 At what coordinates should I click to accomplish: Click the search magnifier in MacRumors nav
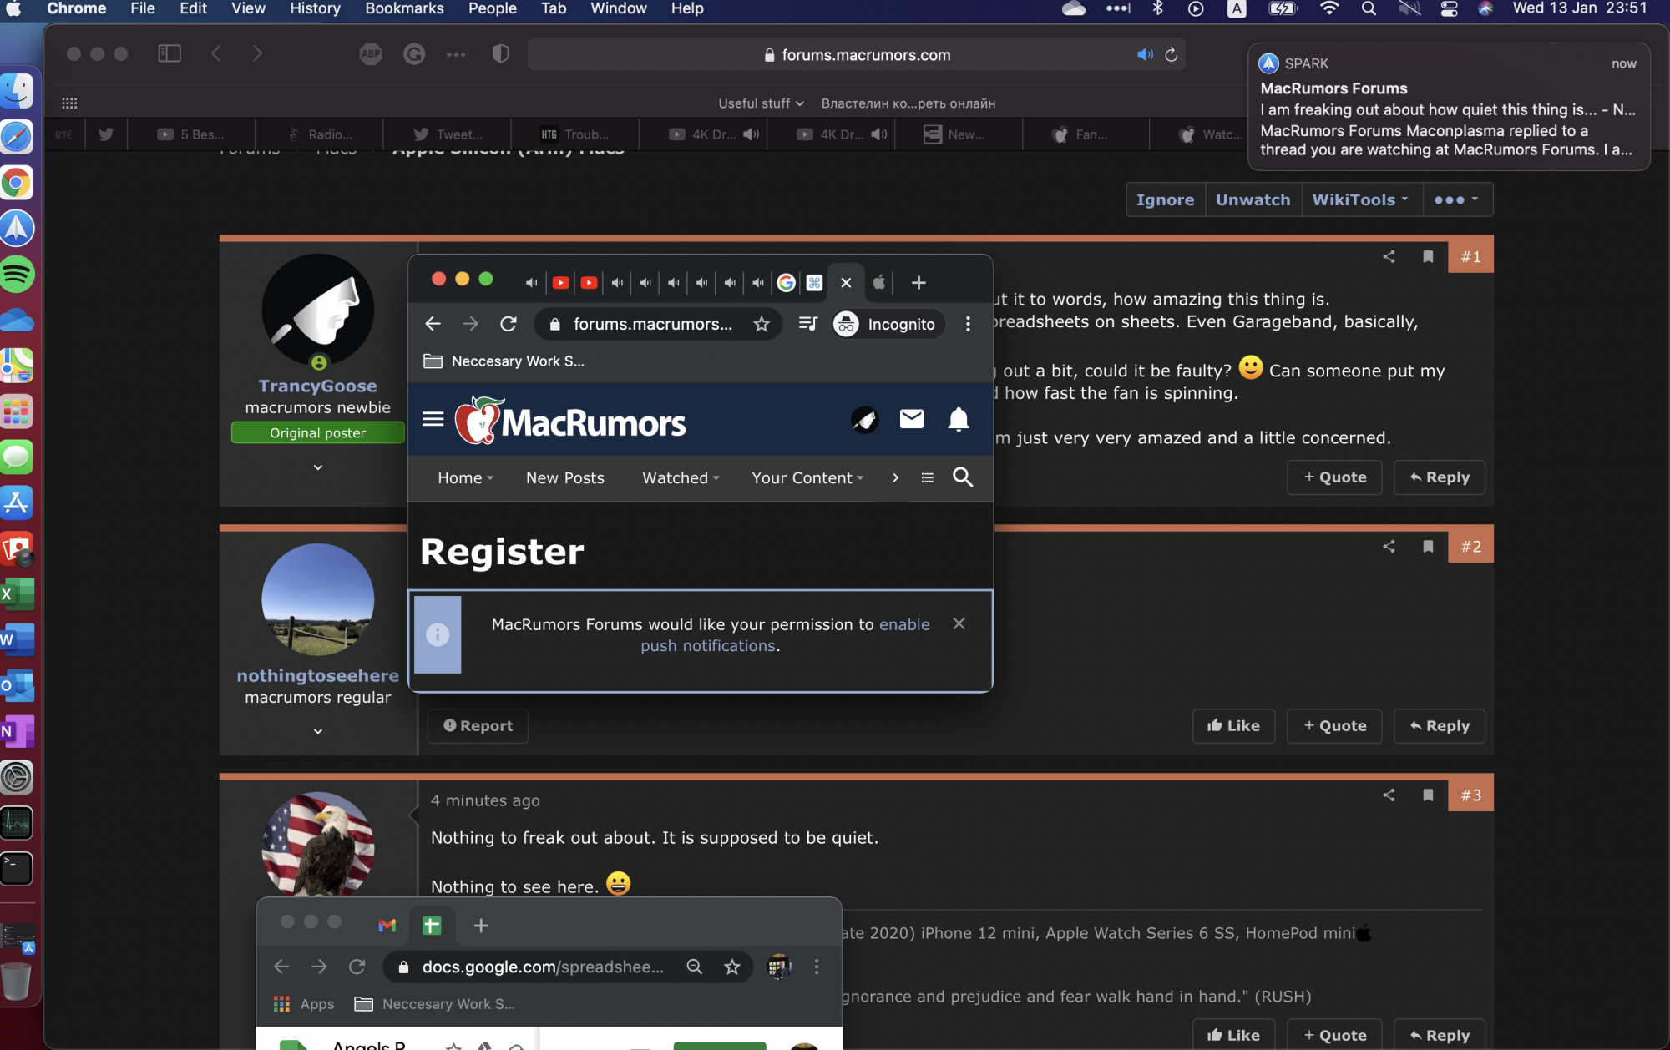click(963, 477)
